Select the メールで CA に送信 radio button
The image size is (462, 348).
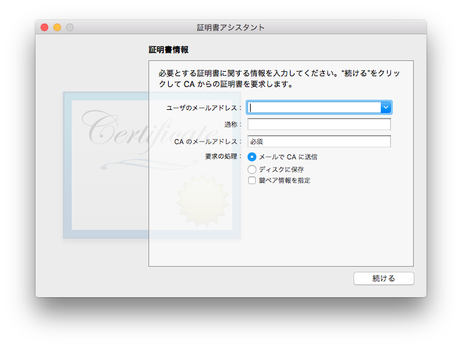click(x=252, y=157)
